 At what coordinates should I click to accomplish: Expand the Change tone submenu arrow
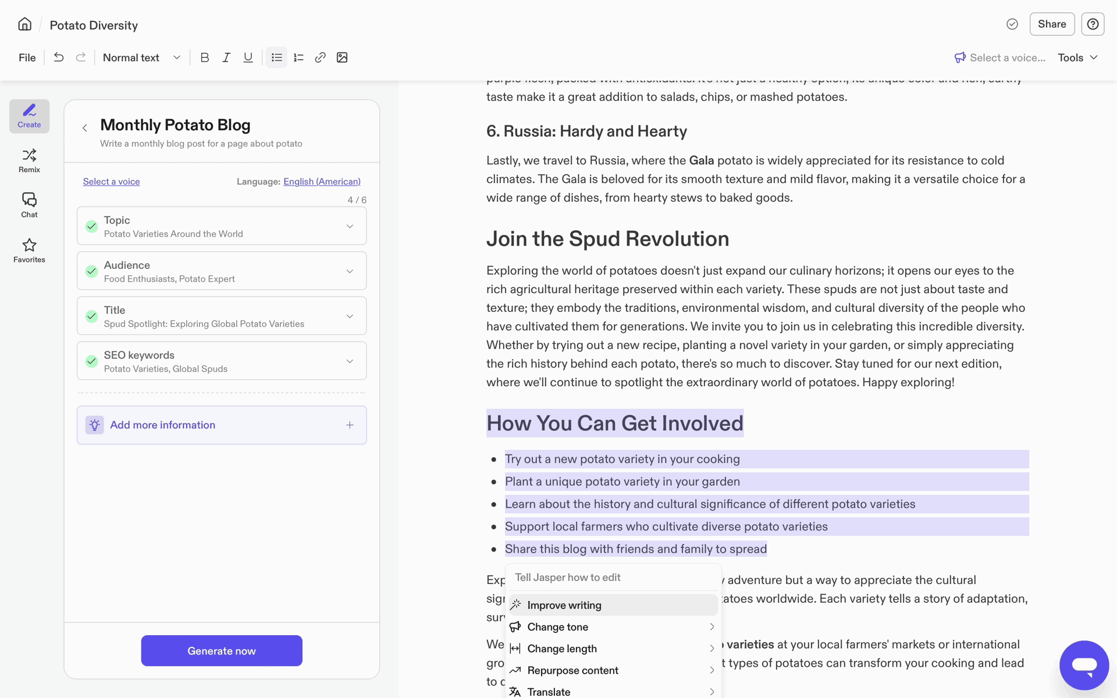(x=712, y=626)
